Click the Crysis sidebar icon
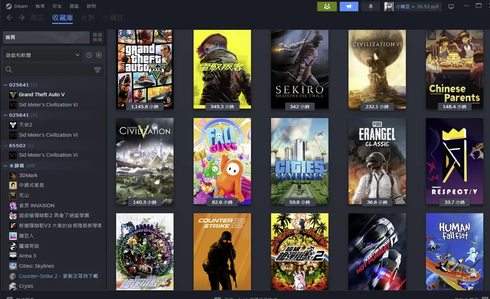The image size is (490, 299). (13, 286)
